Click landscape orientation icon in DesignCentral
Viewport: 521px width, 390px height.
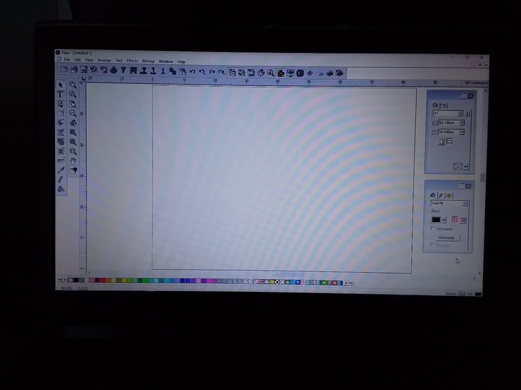tap(449, 142)
